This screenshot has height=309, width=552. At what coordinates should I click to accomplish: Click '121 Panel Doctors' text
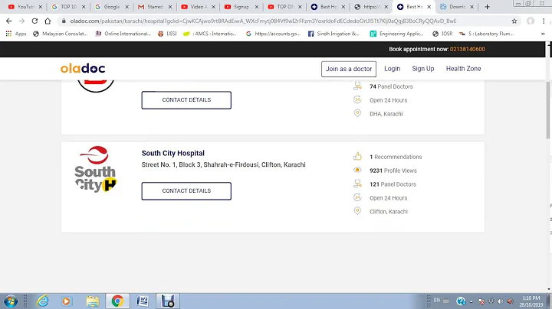click(393, 184)
